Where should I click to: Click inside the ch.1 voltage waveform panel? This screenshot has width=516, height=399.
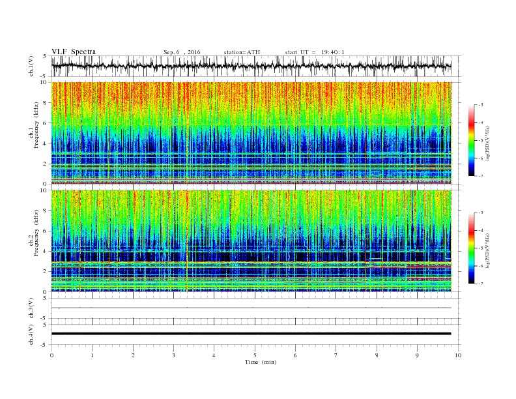tap(256, 66)
